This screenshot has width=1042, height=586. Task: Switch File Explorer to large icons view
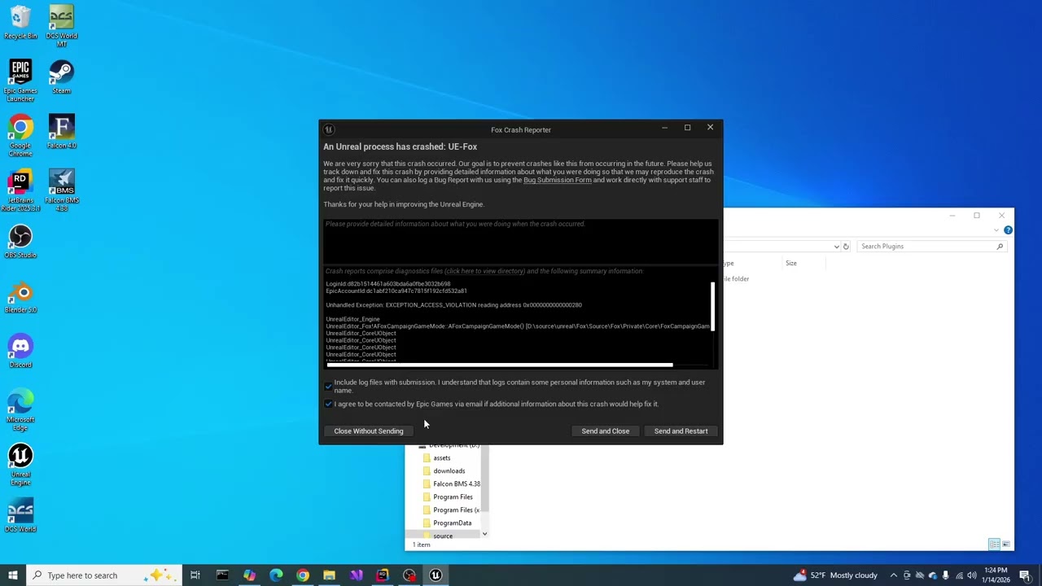tap(1006, 544)
